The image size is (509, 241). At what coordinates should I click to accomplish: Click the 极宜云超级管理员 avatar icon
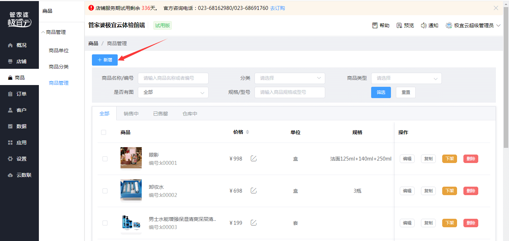point(449,25)
